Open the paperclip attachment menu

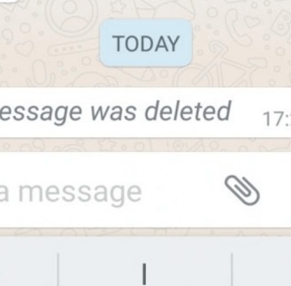pos(242,190)
